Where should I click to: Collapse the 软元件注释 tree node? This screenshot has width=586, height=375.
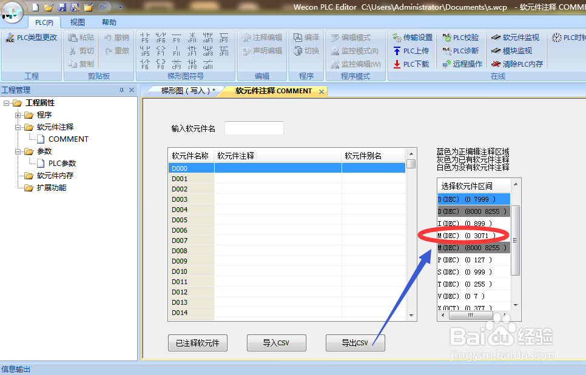pos(18,127)
